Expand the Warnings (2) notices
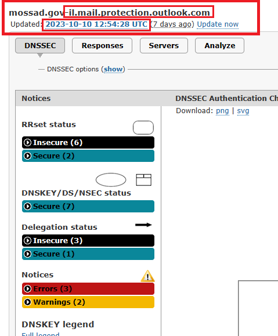 88,302
